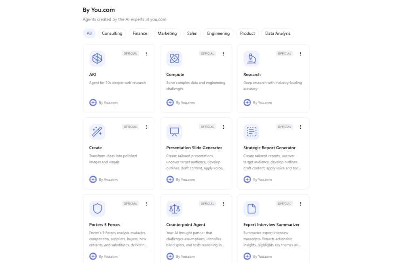Click You.com author logo on Compute card
The image size is (414, 263).
[170, 102]
